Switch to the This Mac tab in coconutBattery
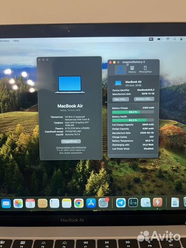Screen dimensions: 186x248 120,70
